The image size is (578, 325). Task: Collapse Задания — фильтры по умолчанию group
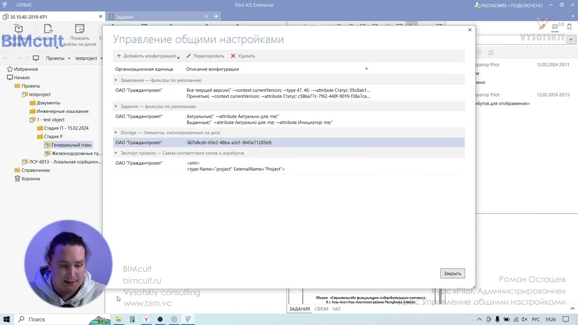[x=116, y=107]
